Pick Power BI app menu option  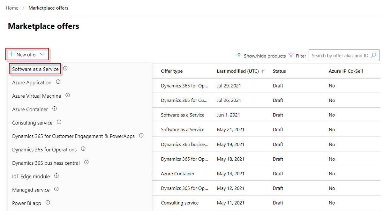[x=26, y=203]
